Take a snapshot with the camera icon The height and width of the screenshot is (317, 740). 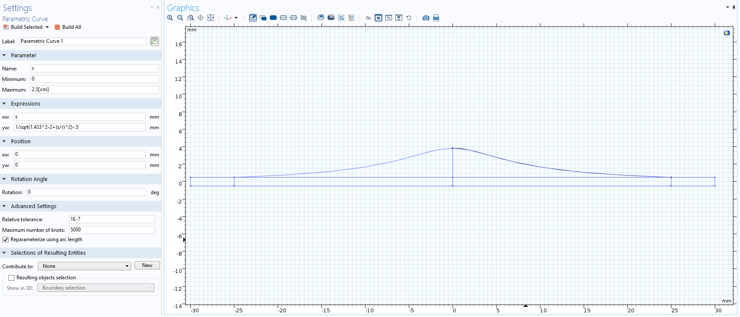coord(426,18)
